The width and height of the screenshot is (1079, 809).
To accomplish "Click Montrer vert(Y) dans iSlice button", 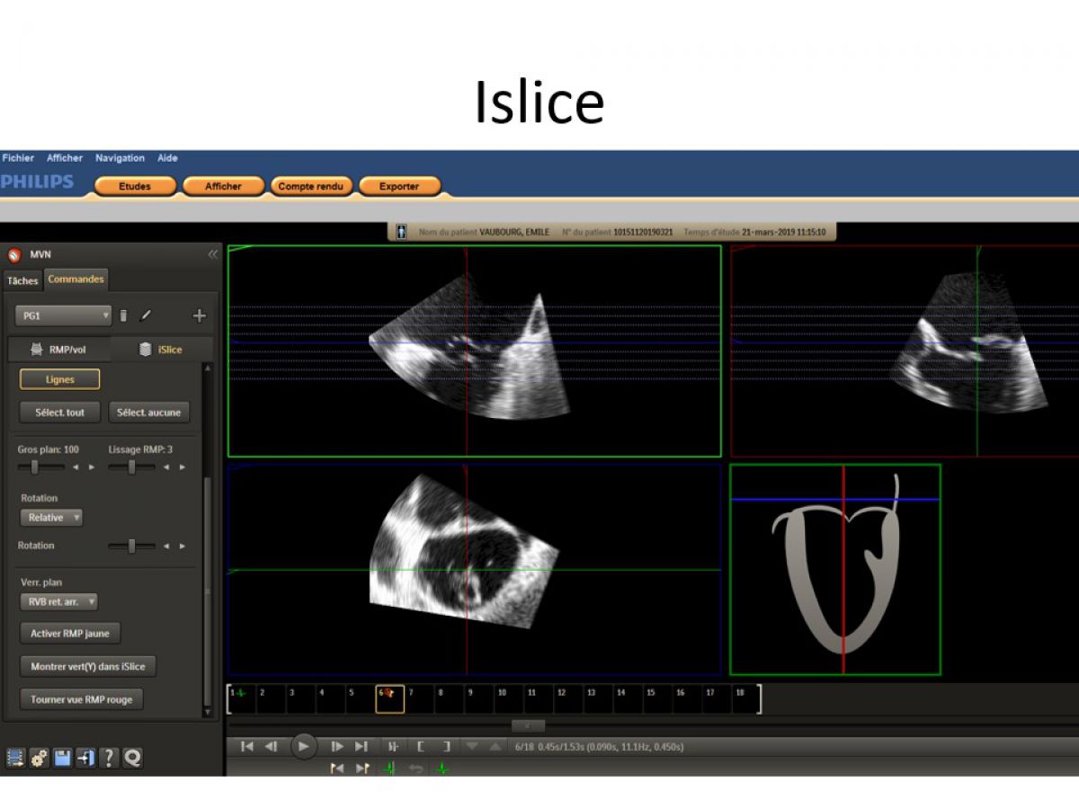I will (88, 667).
